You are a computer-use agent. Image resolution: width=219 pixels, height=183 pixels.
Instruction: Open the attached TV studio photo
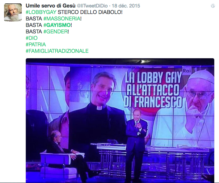tap(120, 120)
